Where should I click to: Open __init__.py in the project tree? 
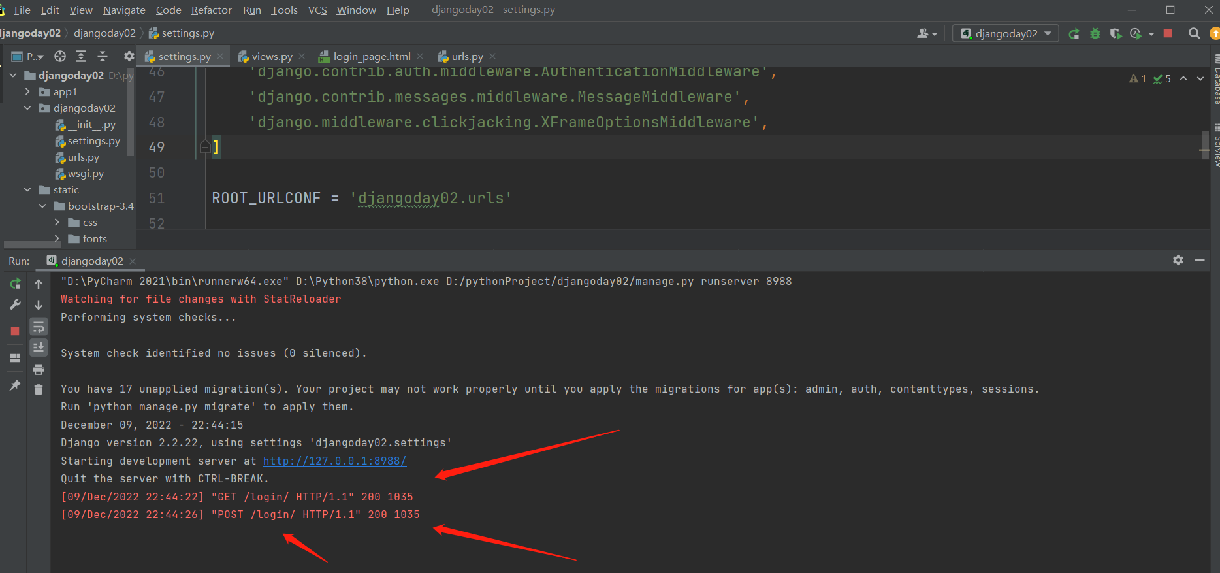(x=86, y=125)
